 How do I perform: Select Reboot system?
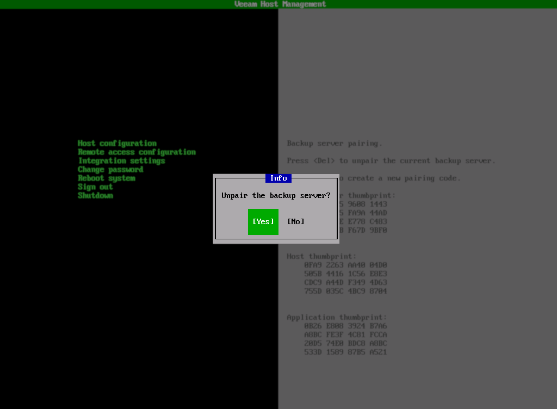tap(107, 178)
